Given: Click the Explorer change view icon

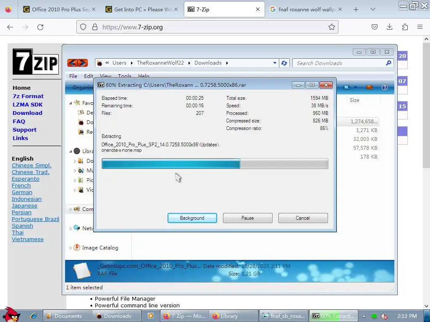Looking at the screenshot, I should pyautogui.click(x=346, y=87).
